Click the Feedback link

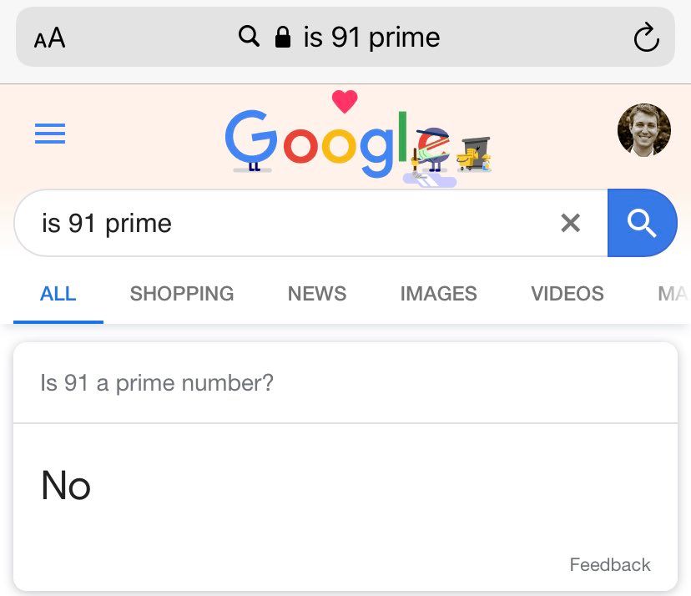pyautogui.click(x=610, y=565)
